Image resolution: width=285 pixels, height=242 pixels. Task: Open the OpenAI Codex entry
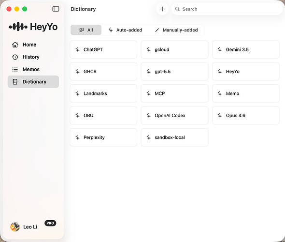click(174, 116)
